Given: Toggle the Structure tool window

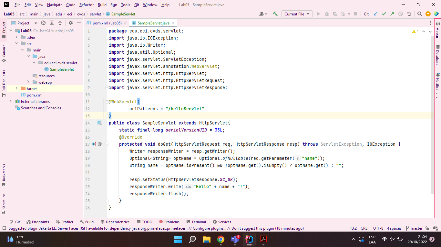Looking at the screenshot, I should click(x=4, y=203).
